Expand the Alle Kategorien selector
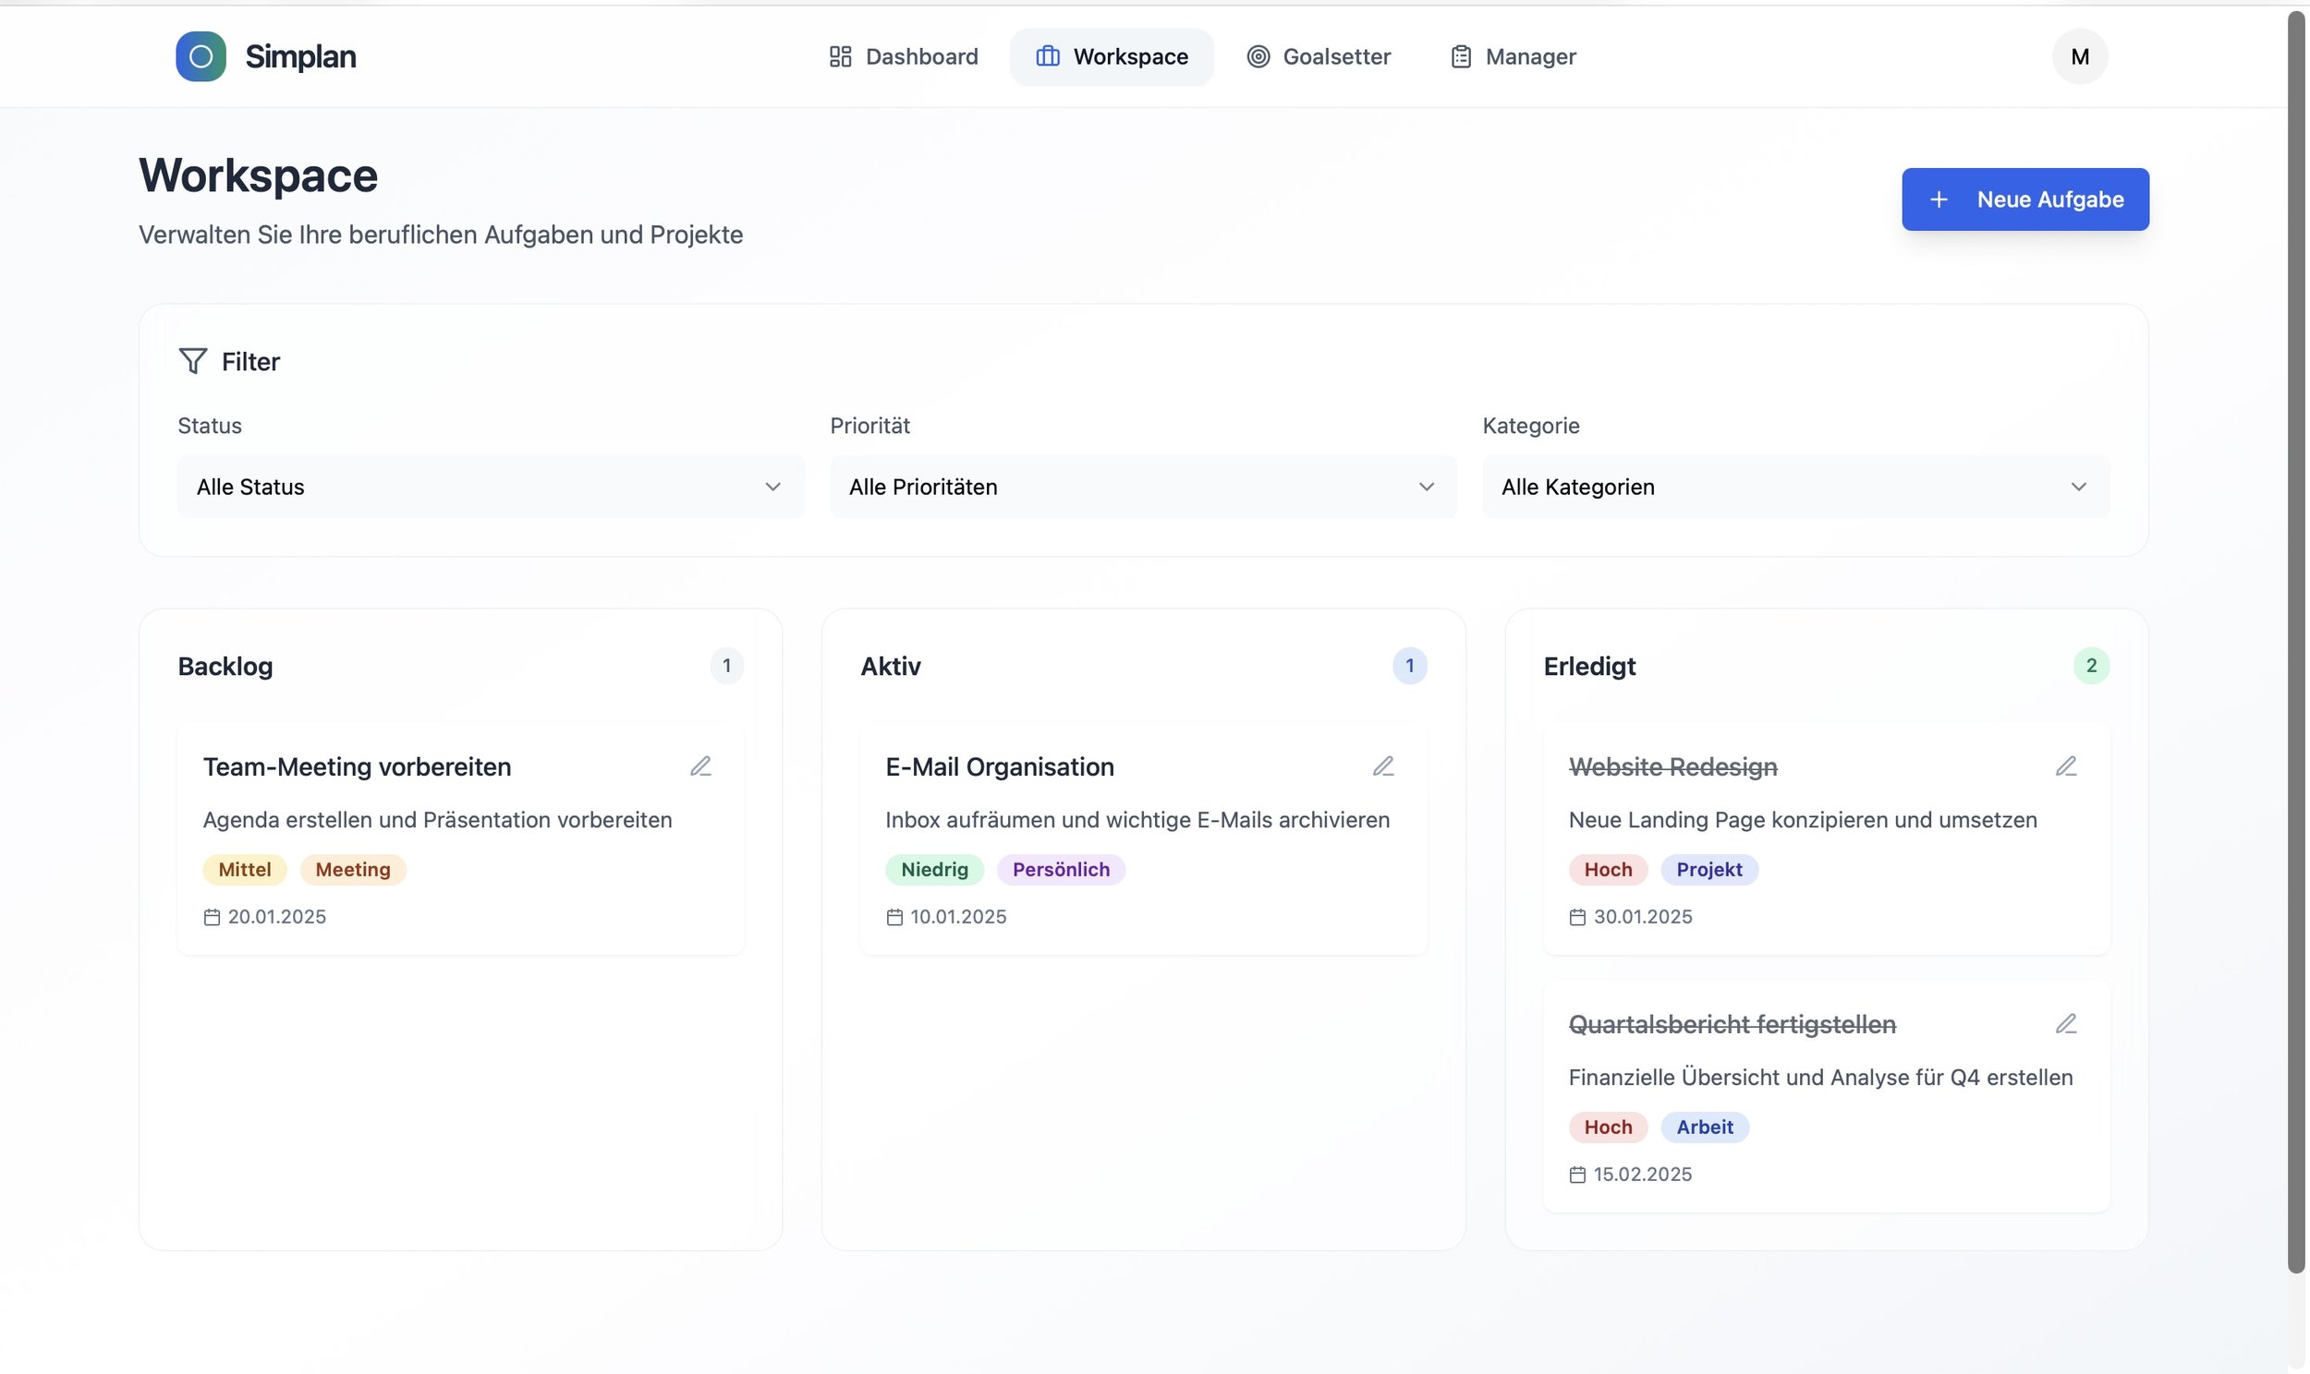This screenshot has height=1374, width=2310. tap(1795, 486)
